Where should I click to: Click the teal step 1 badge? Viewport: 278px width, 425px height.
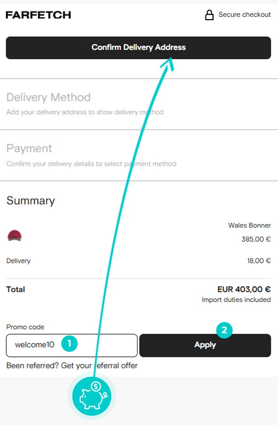point(69,343)
